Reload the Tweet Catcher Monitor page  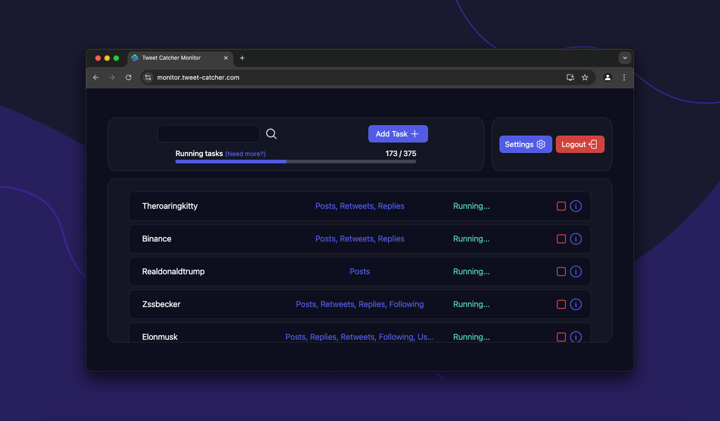[128, 77]
